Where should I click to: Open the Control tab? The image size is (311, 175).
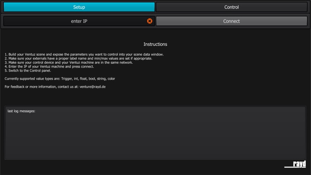[231, 7]
